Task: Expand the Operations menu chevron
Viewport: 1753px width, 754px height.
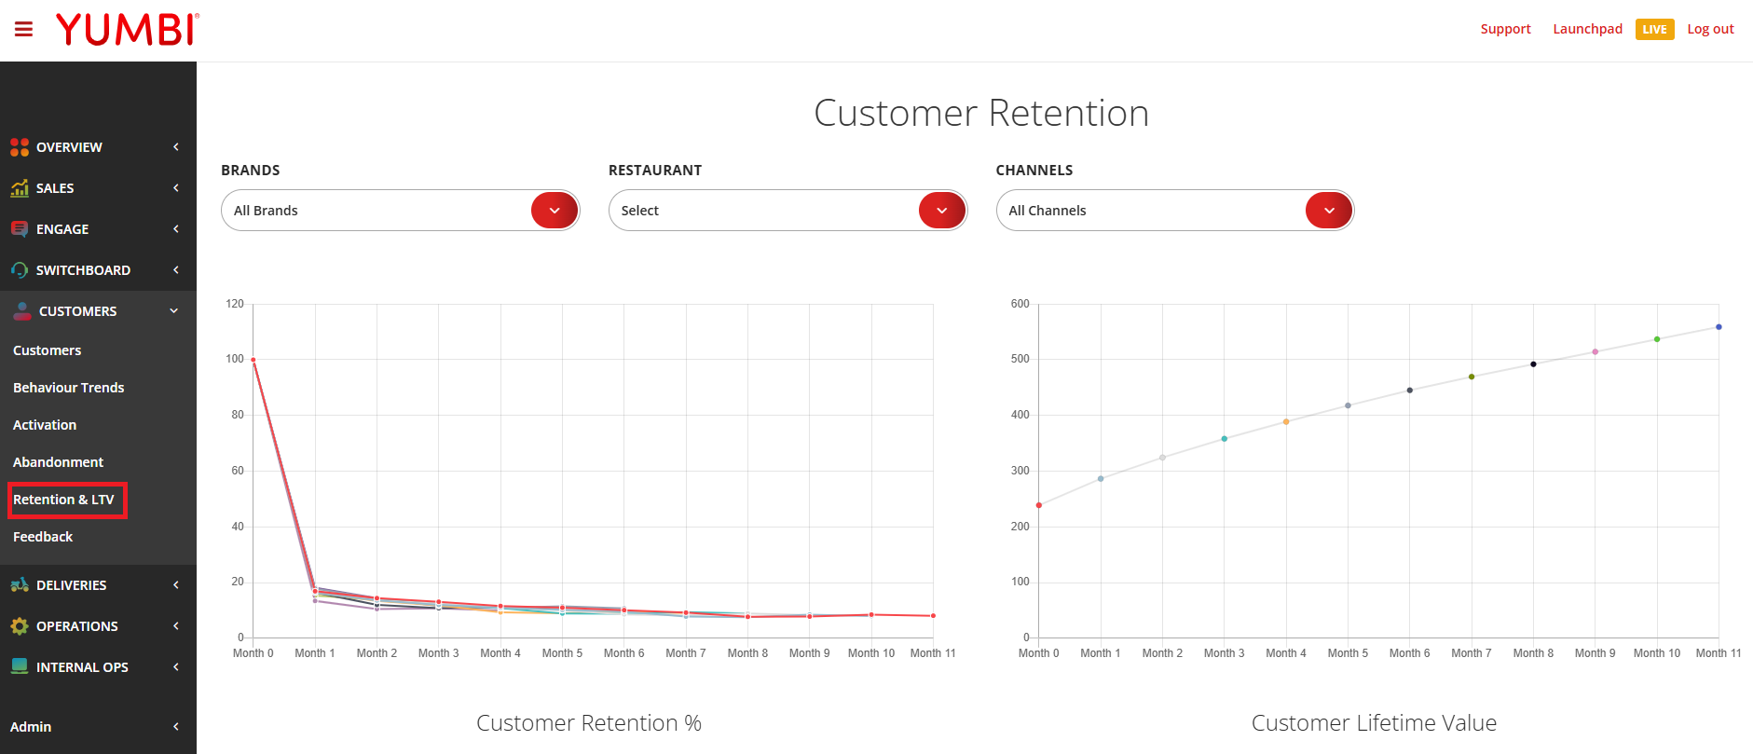Action: [x=175, y=626]
